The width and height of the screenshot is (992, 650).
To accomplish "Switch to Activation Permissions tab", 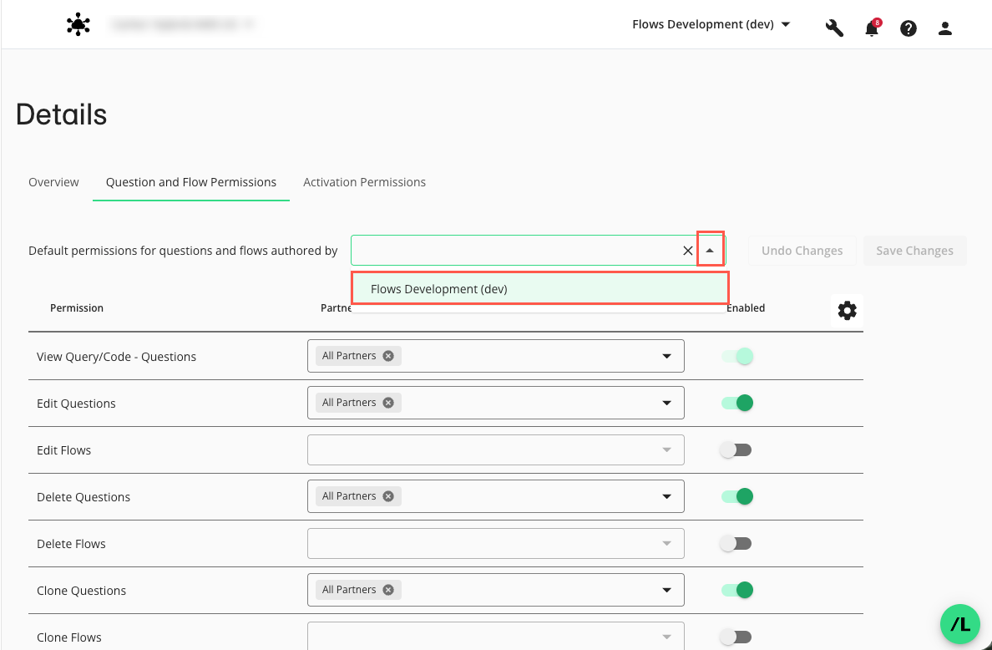I will pyautogui.click(x=364, y=182).
